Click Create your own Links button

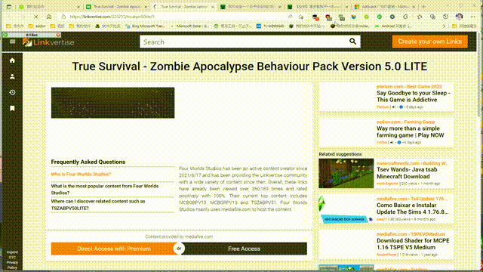click(x=429, y=42)
